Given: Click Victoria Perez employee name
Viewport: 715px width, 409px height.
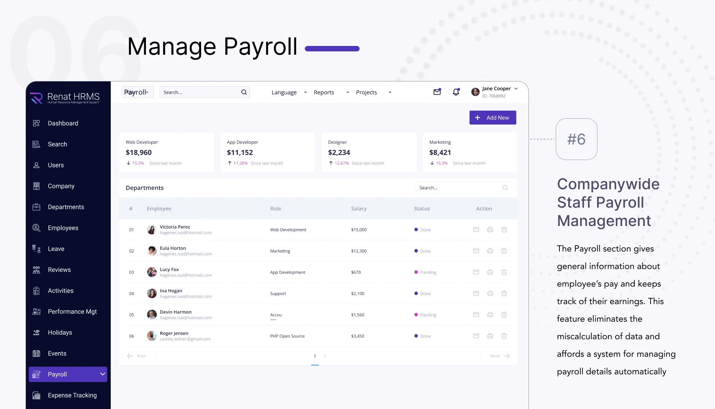Looking at the screenshot, I should tap(175, 227).
